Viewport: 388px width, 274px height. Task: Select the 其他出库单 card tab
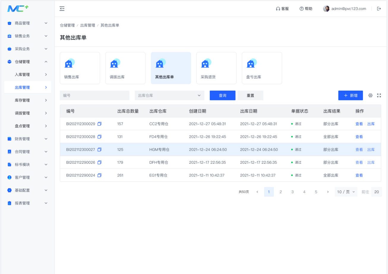click(x=171, y=68)
